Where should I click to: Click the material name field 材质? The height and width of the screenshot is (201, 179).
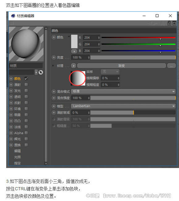click(x=26, y=66)
